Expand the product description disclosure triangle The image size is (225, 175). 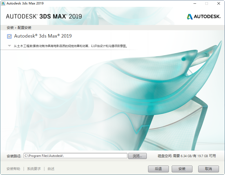(x=9, y=46)
